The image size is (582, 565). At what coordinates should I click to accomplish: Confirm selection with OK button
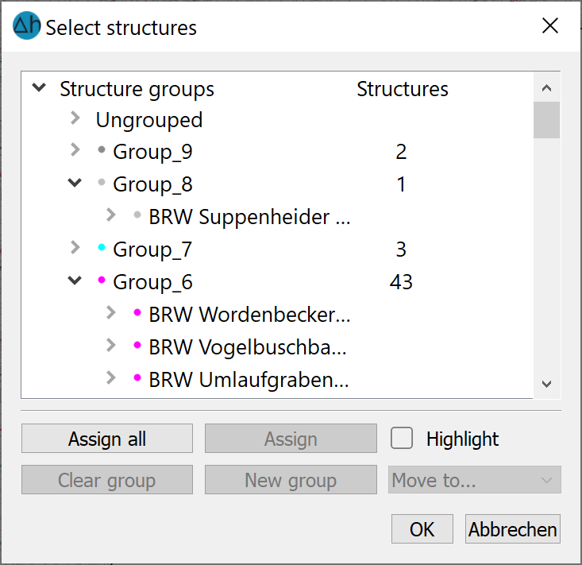point(422,529)
